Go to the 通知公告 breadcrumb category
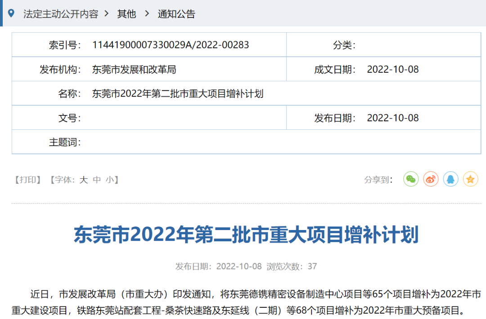Image resolution: width=486 pixels, height=319 pixels. [175, 14]
